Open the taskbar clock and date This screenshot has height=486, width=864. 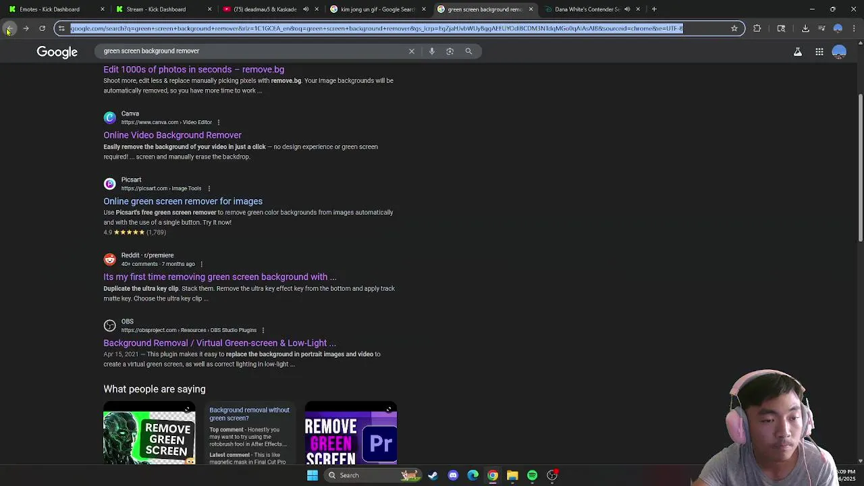pyautogui.click(x=846, y=475)
